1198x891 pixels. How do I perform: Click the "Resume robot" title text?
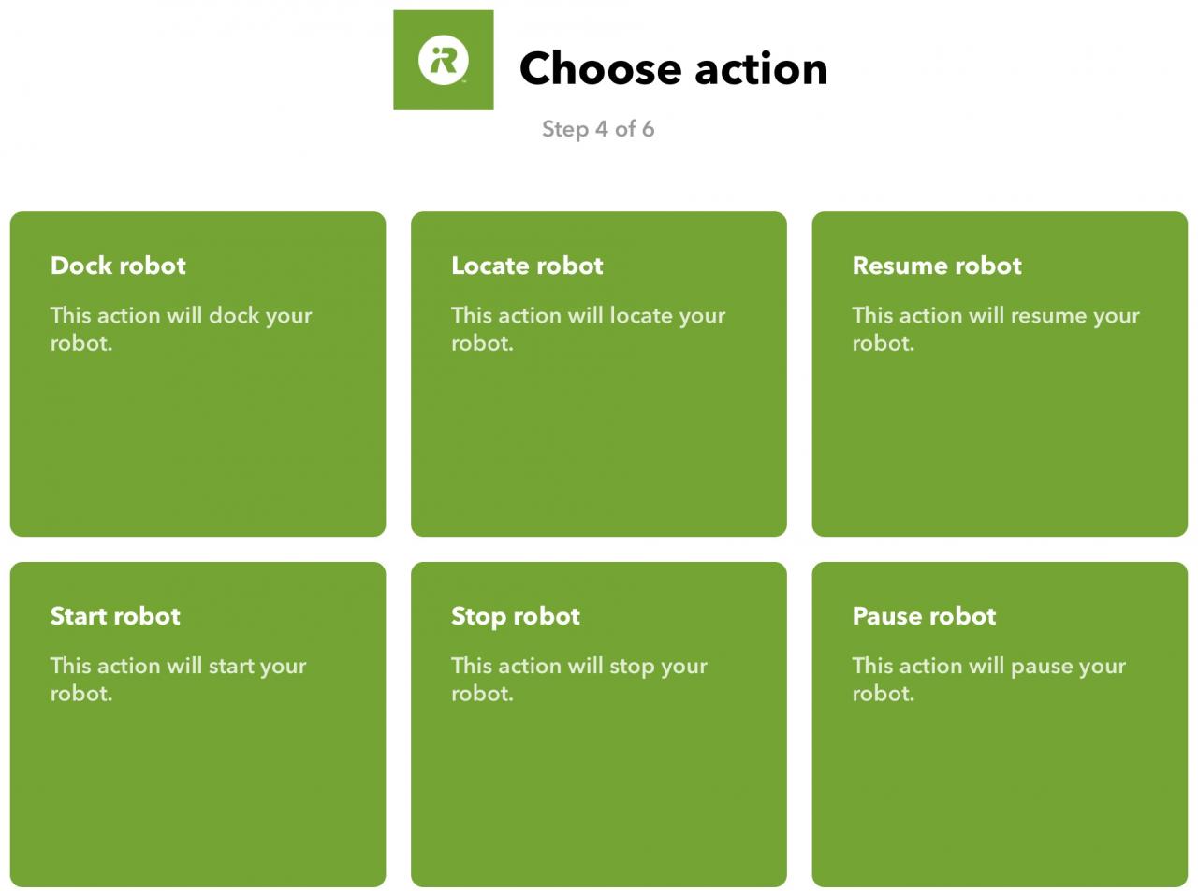point(936,266)
